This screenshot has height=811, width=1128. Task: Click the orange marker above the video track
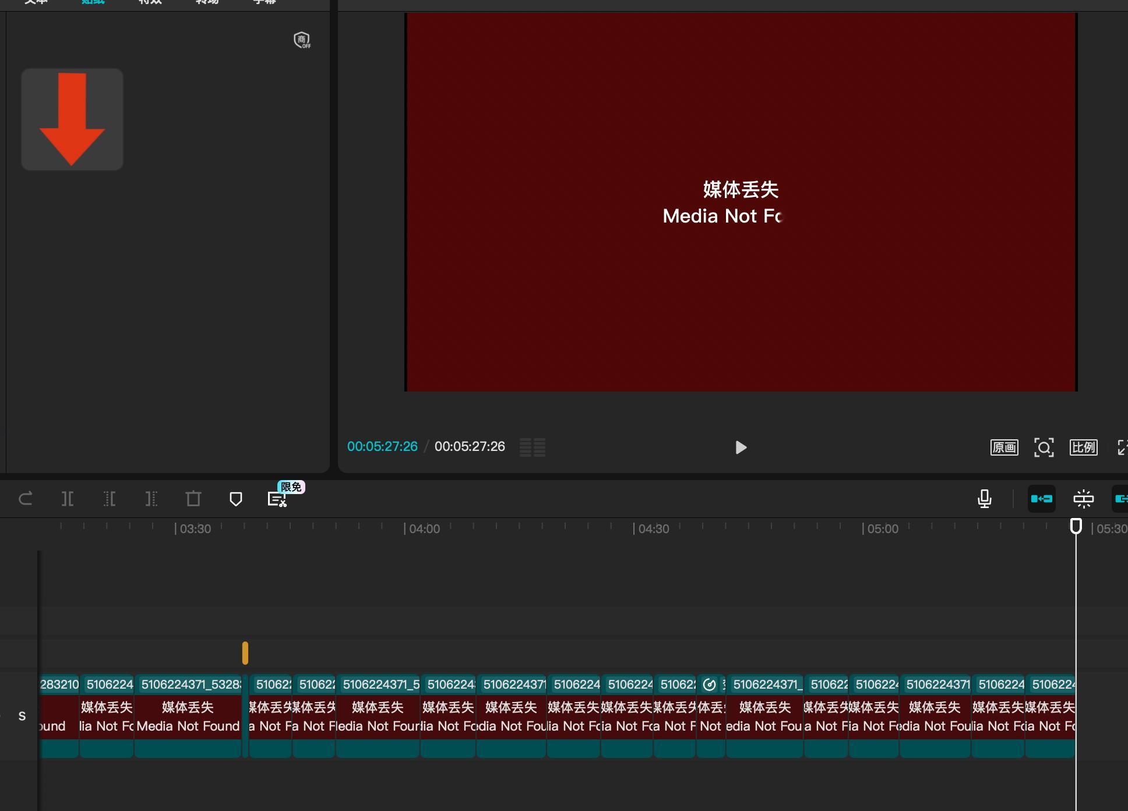pyautogui.click(x=245, y=653)
